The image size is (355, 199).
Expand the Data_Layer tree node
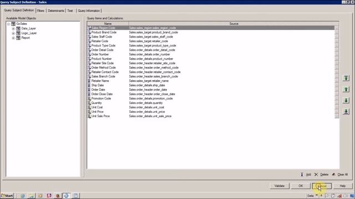[x=13, y=28]
